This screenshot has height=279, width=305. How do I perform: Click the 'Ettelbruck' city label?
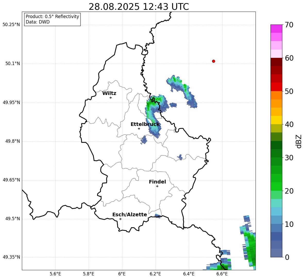(x=145, y=124)
